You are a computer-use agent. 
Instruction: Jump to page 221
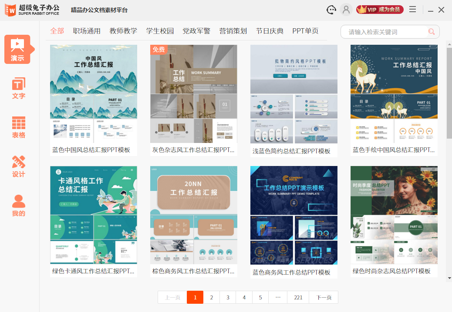click(x=298, y=297)
